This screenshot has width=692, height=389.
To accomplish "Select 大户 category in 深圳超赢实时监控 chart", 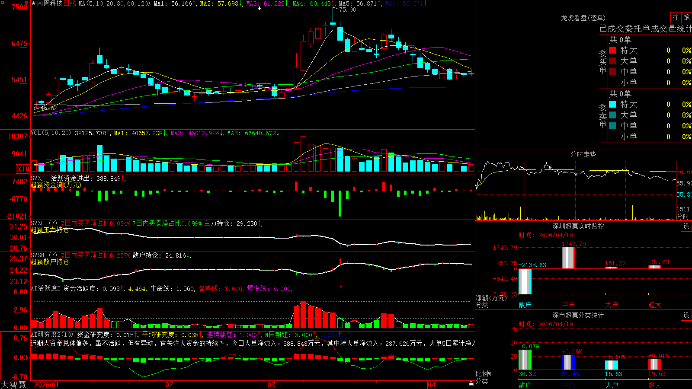I will (612, 305).
